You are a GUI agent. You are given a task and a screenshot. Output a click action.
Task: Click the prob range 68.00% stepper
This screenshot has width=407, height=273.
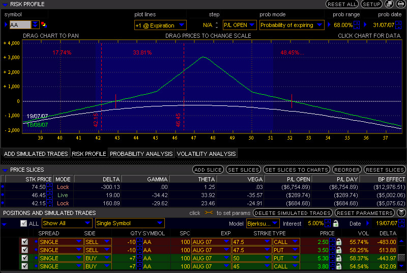pos(357,25)
